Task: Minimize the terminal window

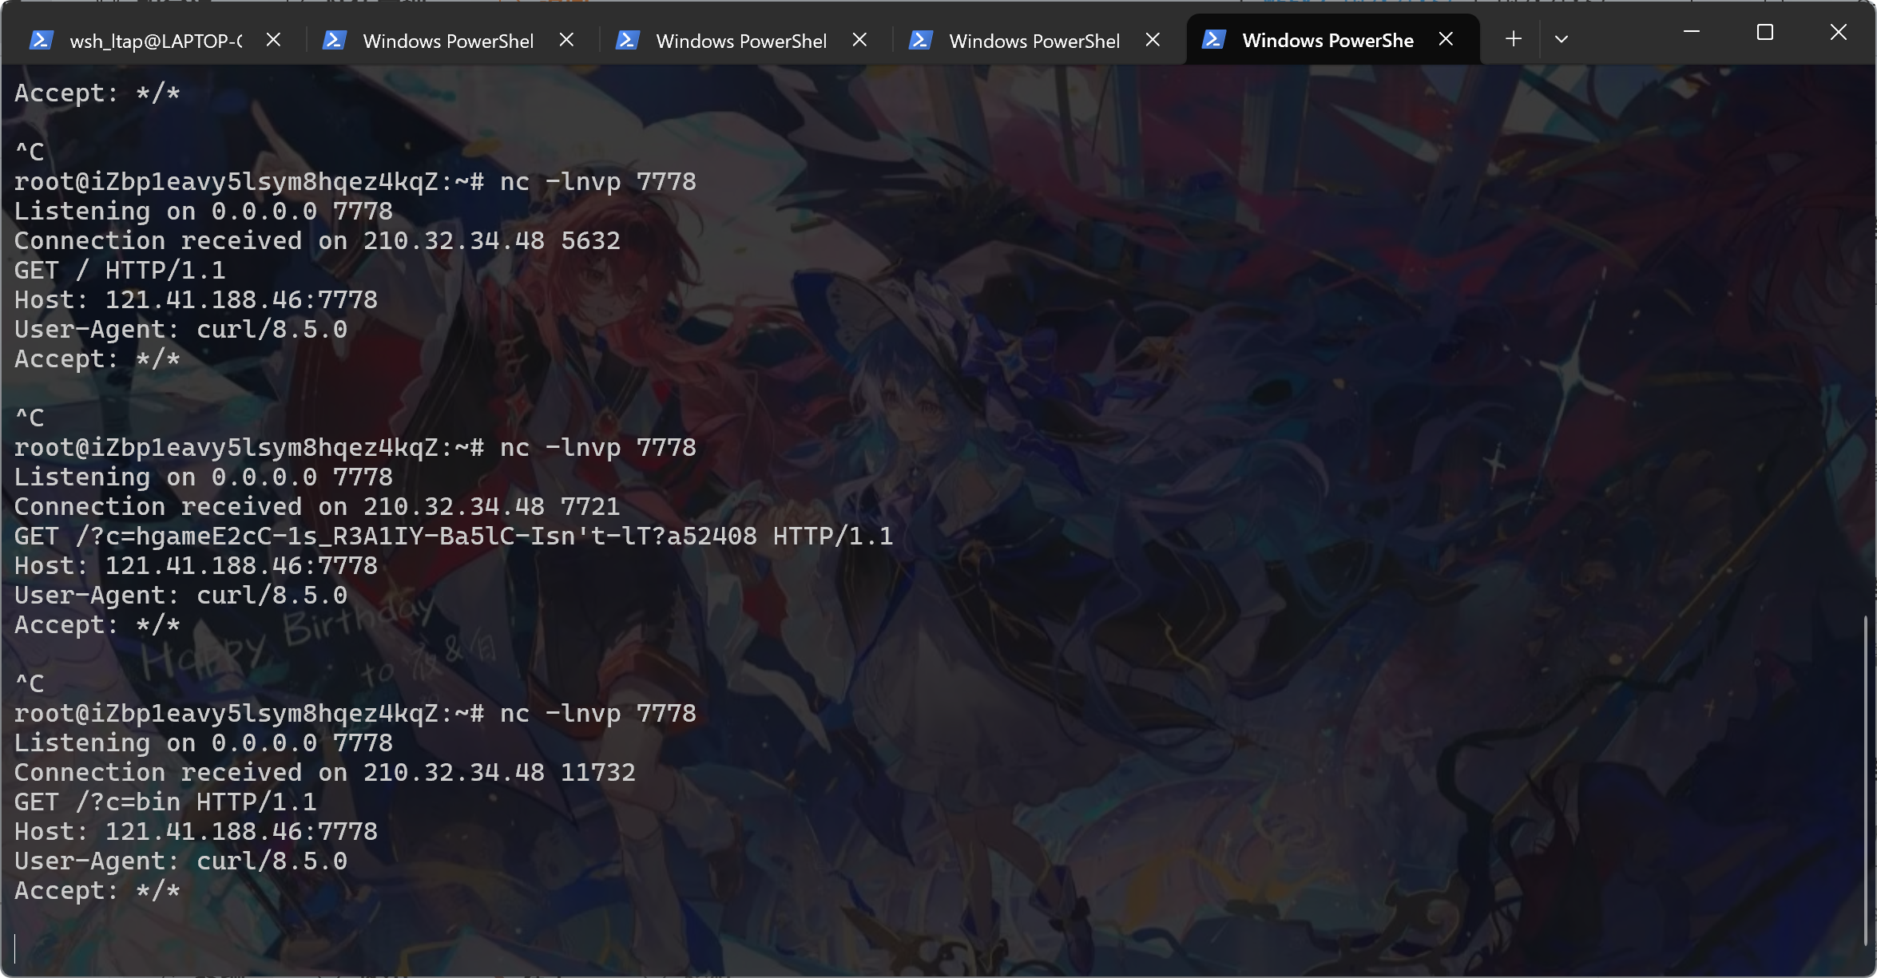Action: click(1692, 33)
